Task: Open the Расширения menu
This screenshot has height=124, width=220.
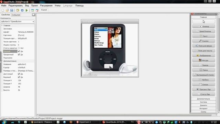Action: [x=46, y=6]
